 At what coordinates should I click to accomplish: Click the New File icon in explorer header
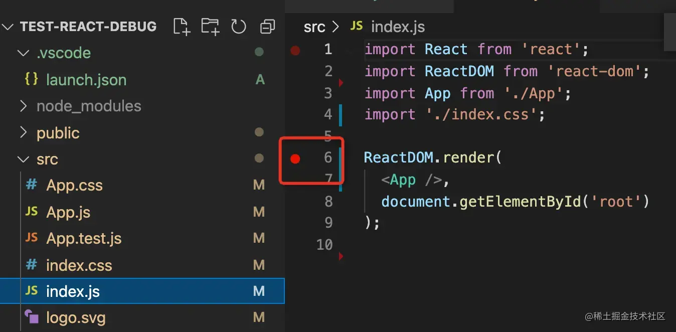coord(182,26)
